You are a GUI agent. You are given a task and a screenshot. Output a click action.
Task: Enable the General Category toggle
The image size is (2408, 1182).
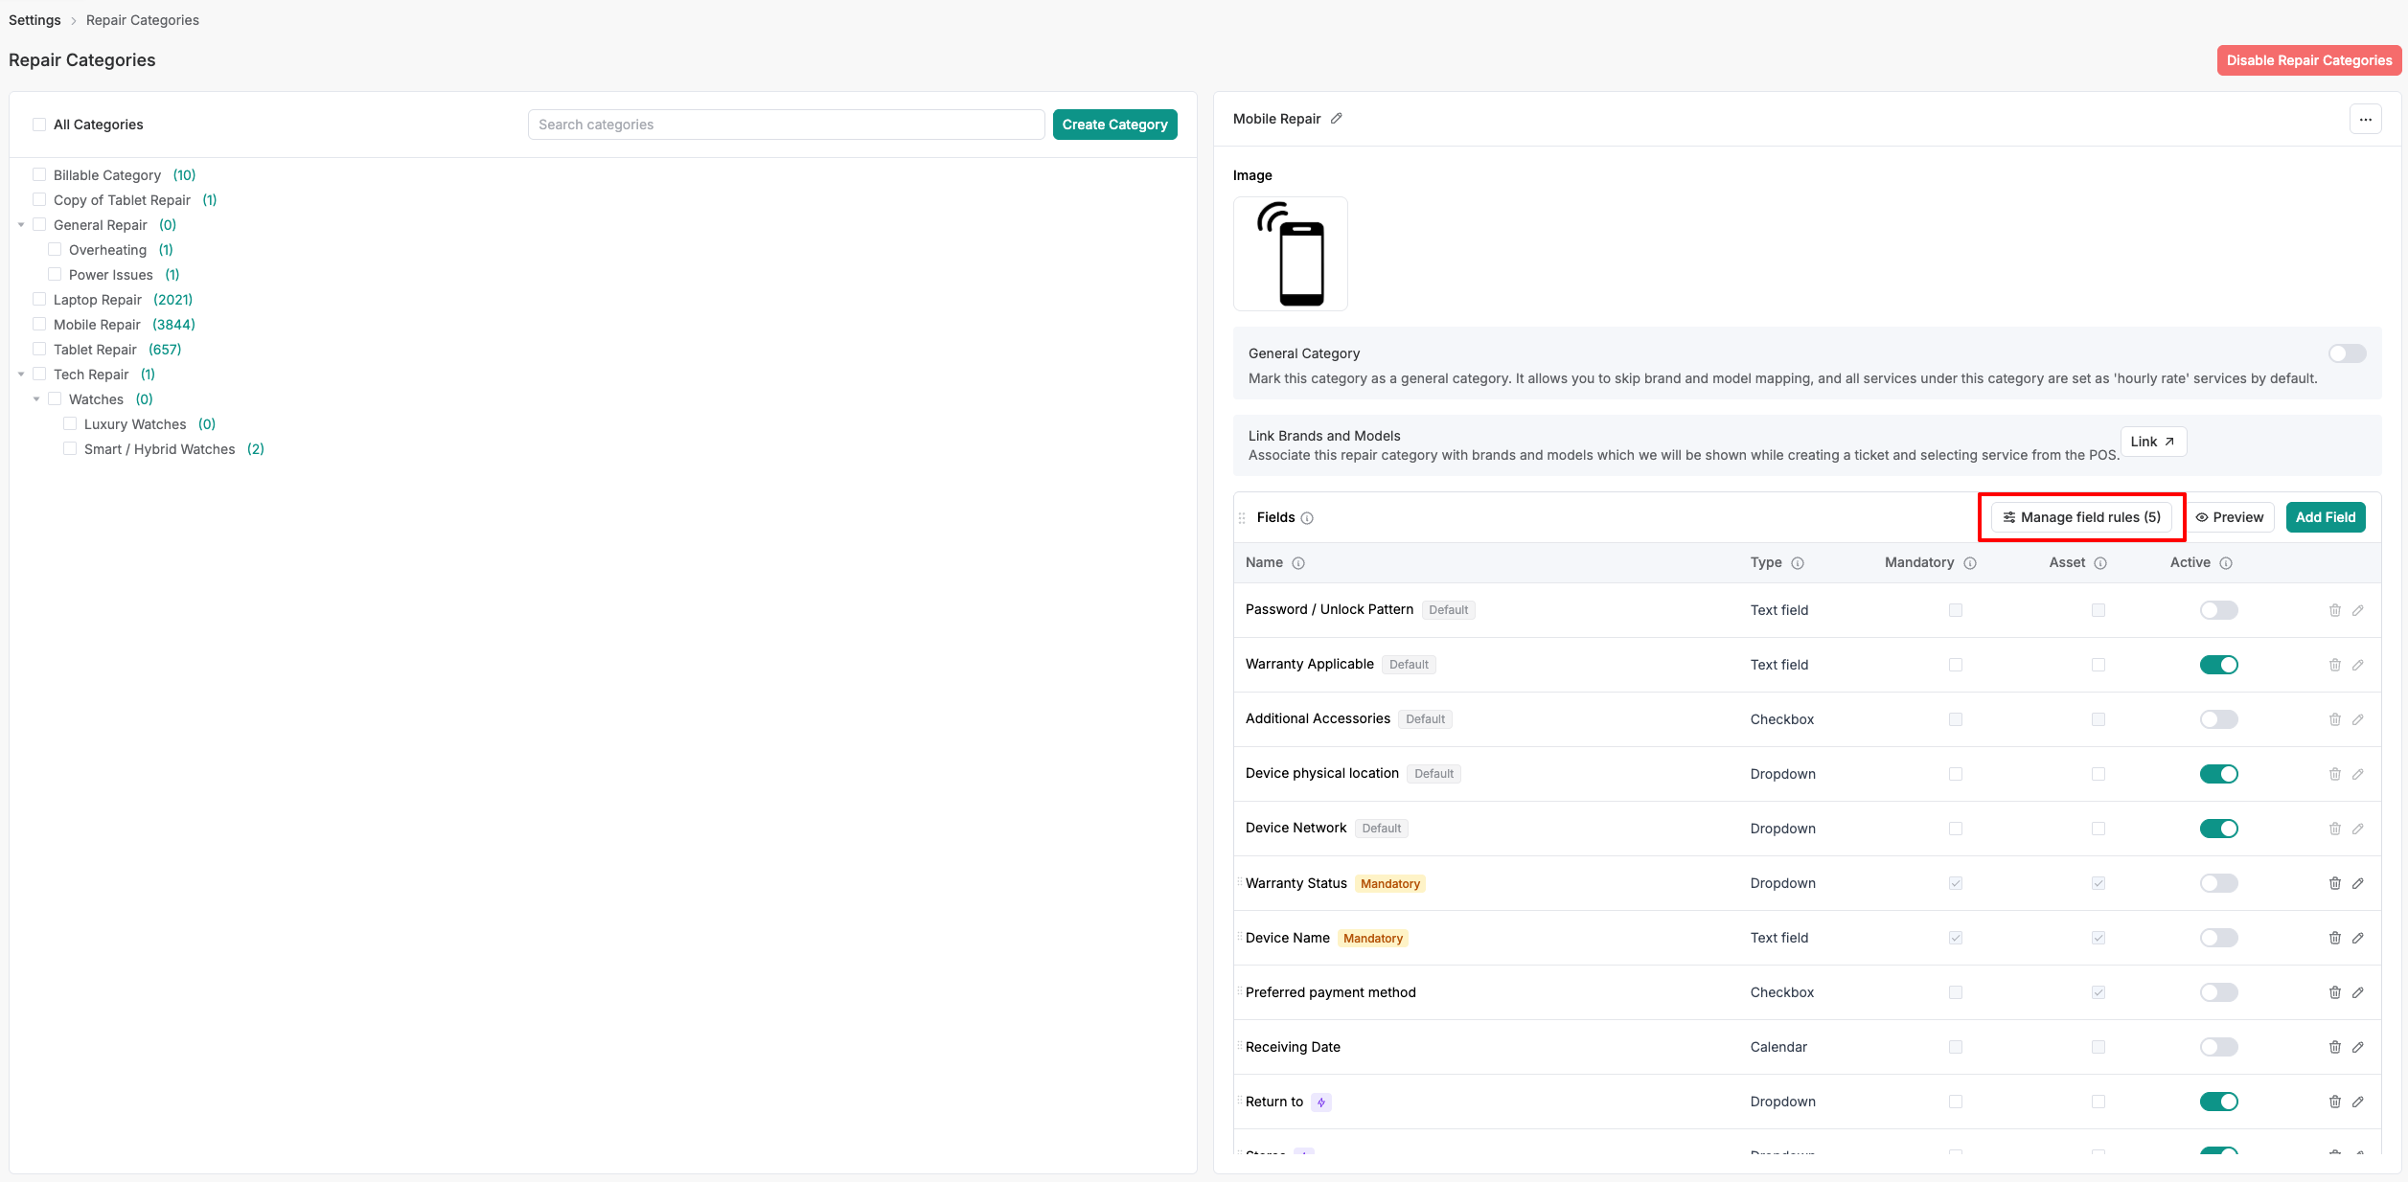(2347, 353)
